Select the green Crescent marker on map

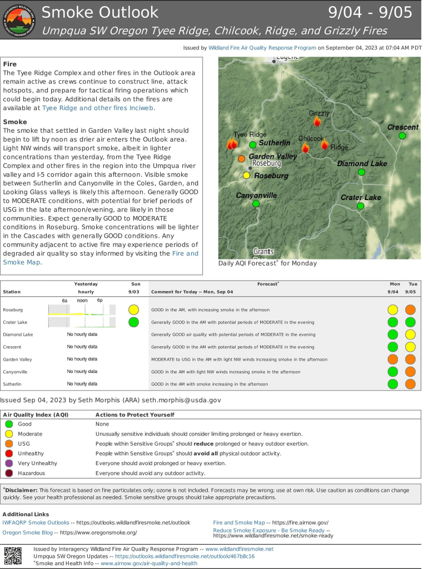tap(402, 136)
